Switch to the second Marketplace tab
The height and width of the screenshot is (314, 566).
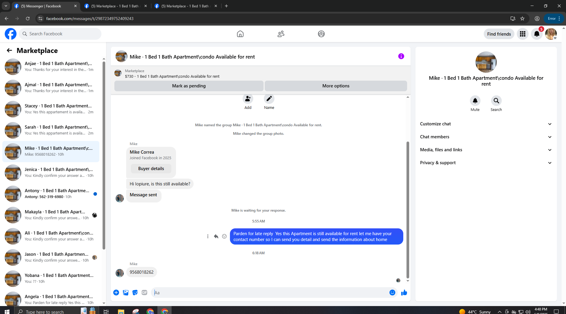116,6
